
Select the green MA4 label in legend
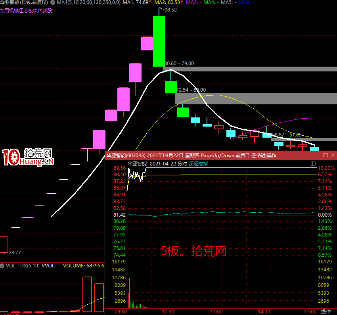pos(211,3)
